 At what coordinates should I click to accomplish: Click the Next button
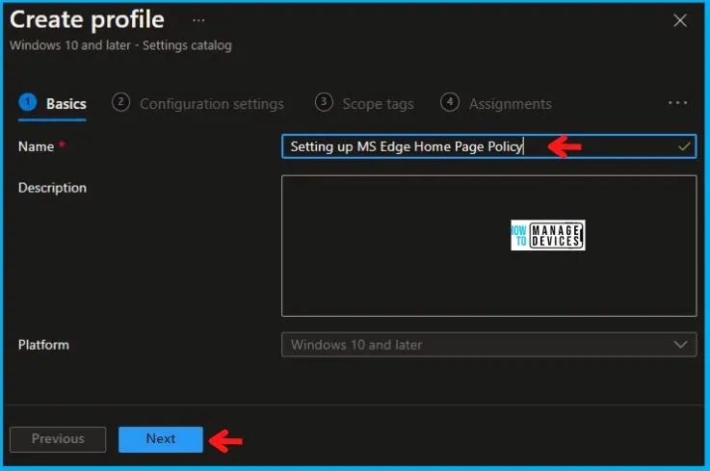[x=161, y=439]
